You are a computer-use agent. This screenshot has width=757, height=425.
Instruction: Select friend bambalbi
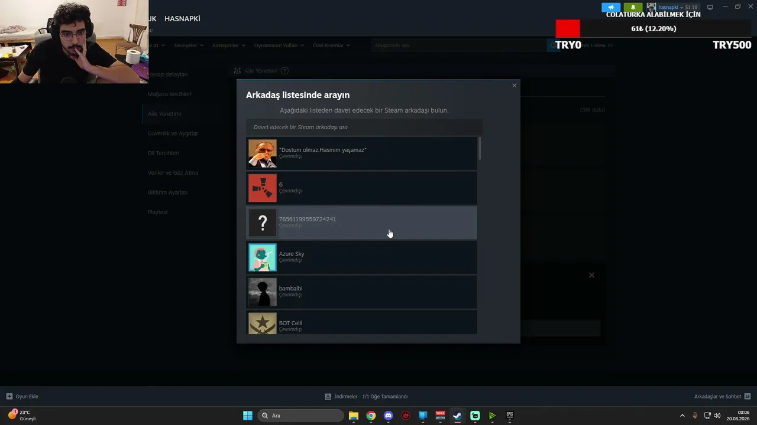click(x=361, y=292)
